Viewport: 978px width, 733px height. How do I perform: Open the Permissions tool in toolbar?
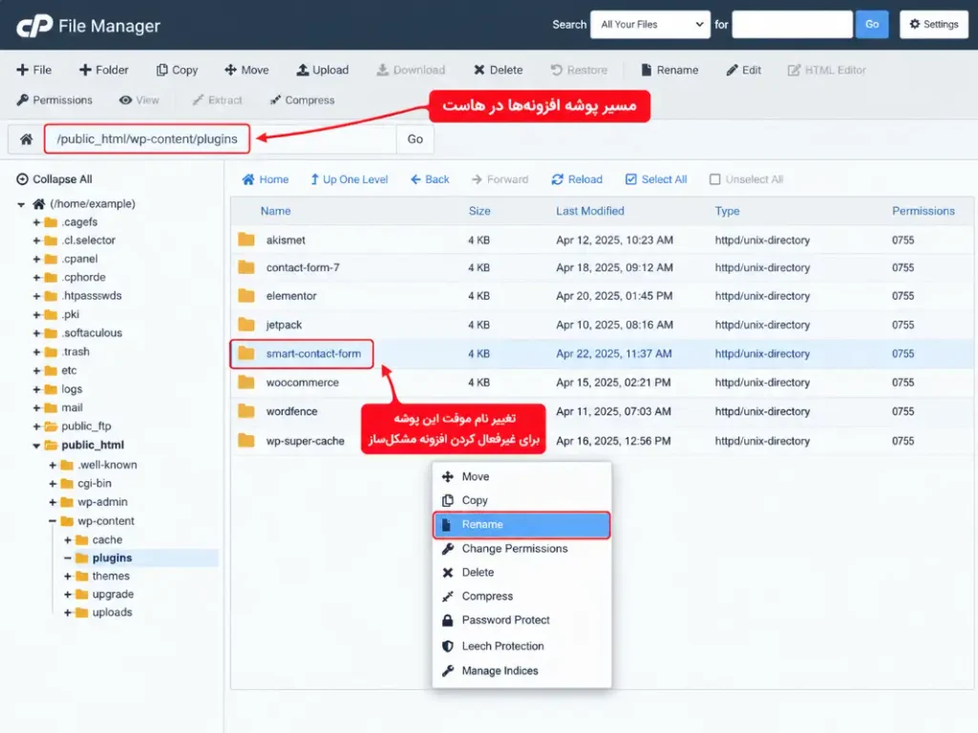(x=54, y=99)
